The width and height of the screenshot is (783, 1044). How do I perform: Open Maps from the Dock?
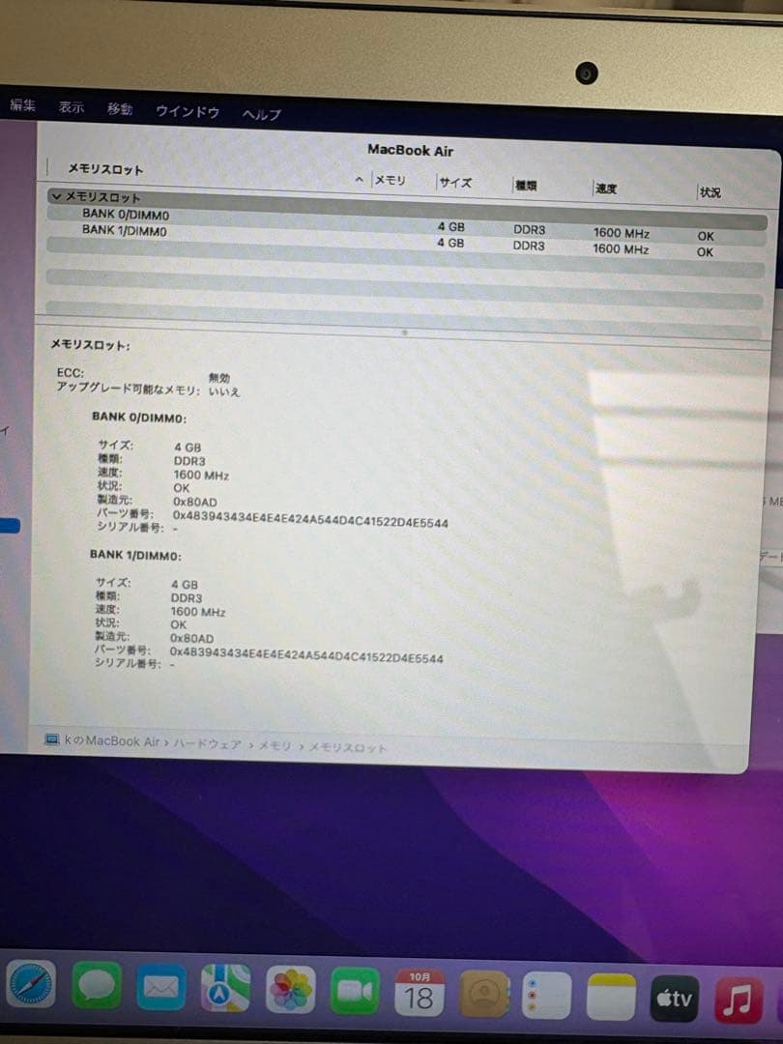pyautogui.click(x=225, y=989)
